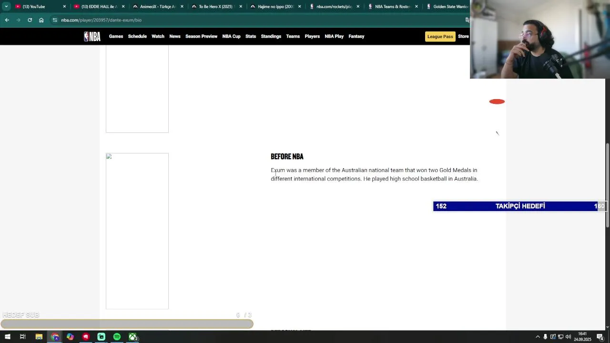This screenshot has height=343, width=610.
Task: Open the News section
Action: click(175, 37)
